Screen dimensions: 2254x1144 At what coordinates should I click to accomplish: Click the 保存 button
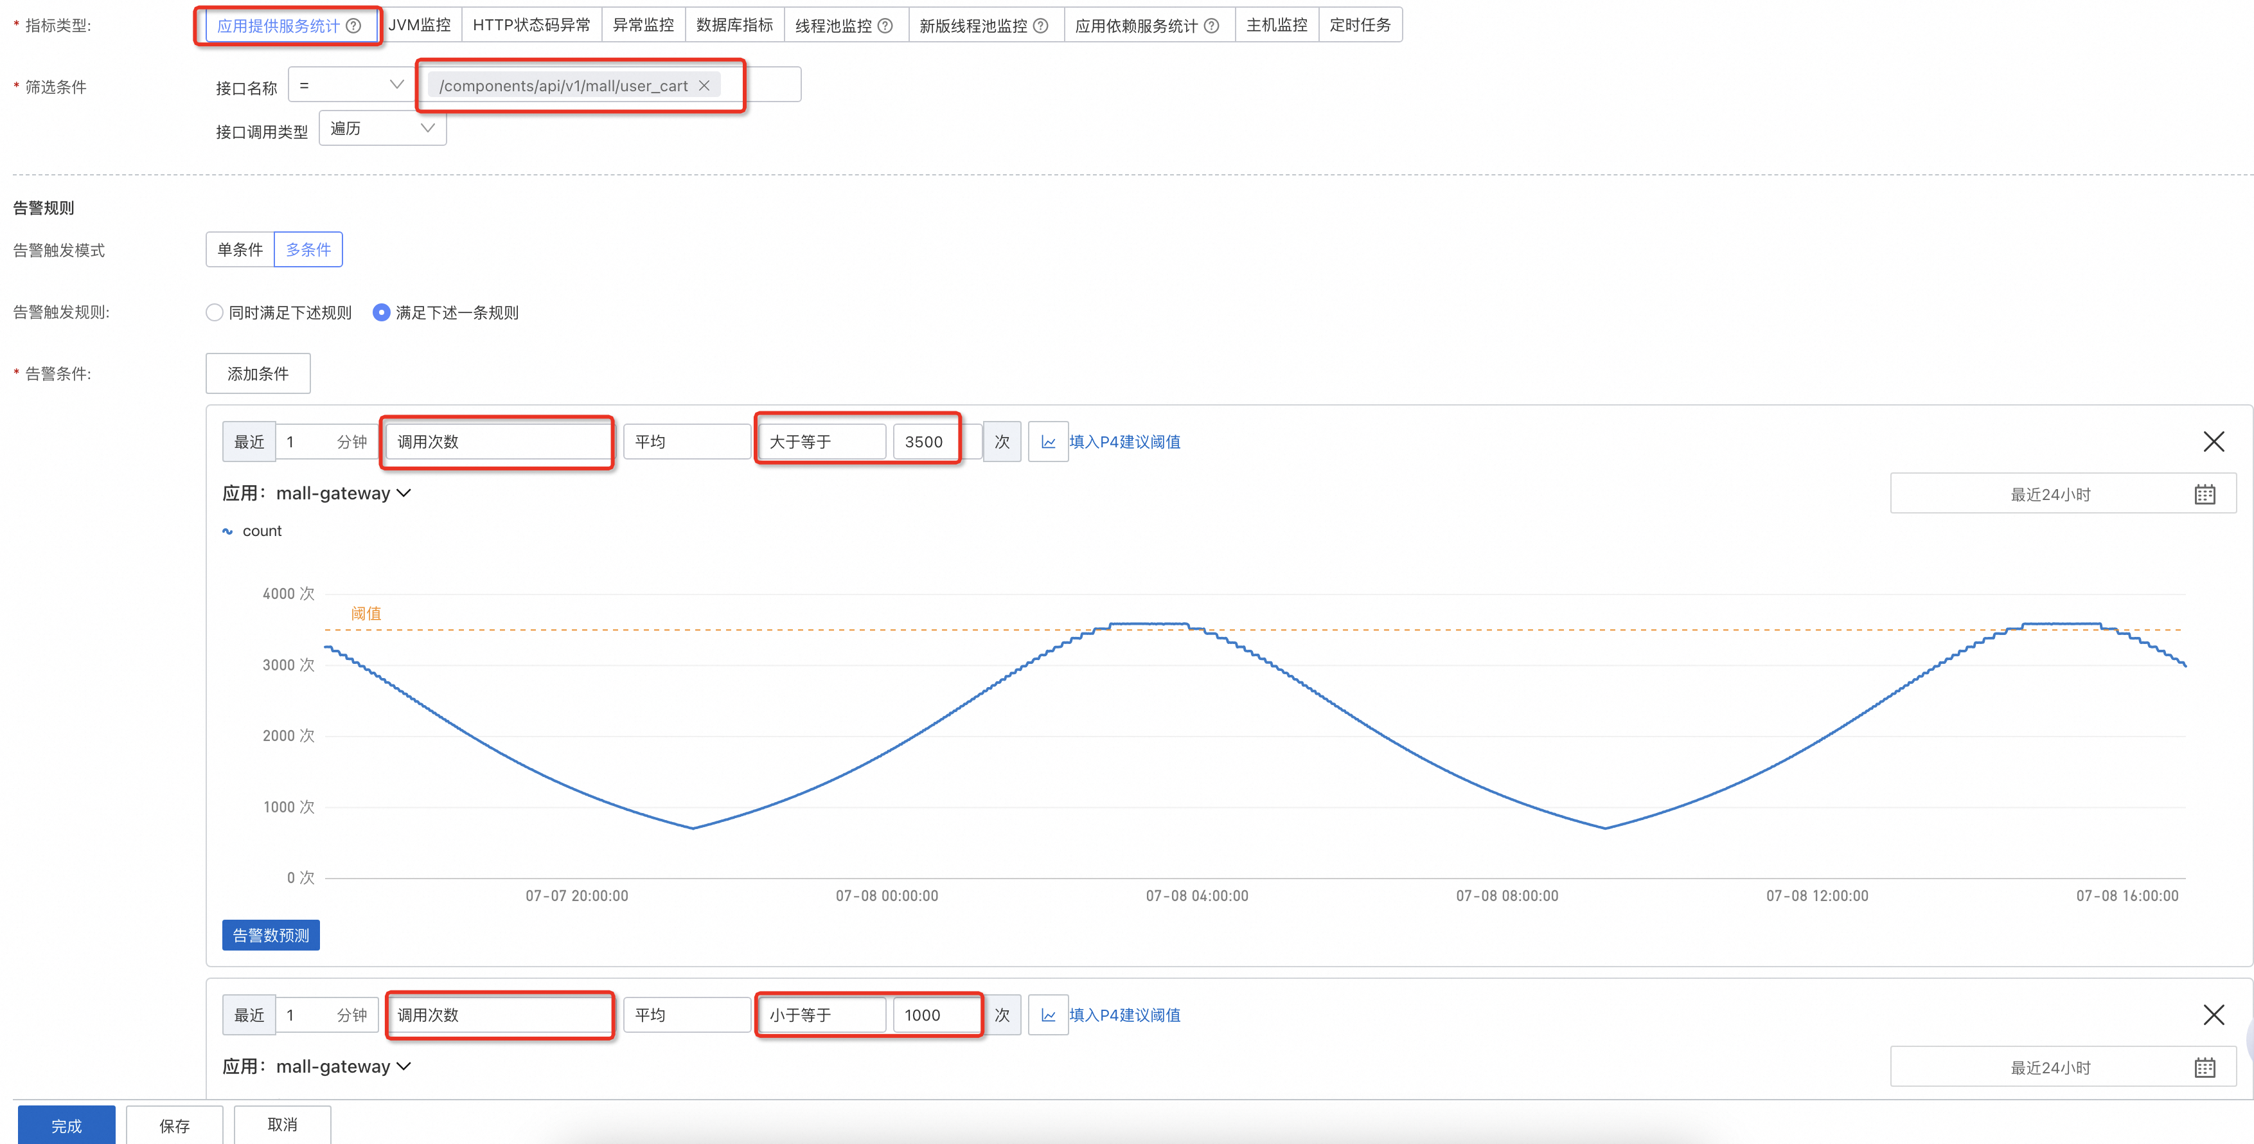174,1125
